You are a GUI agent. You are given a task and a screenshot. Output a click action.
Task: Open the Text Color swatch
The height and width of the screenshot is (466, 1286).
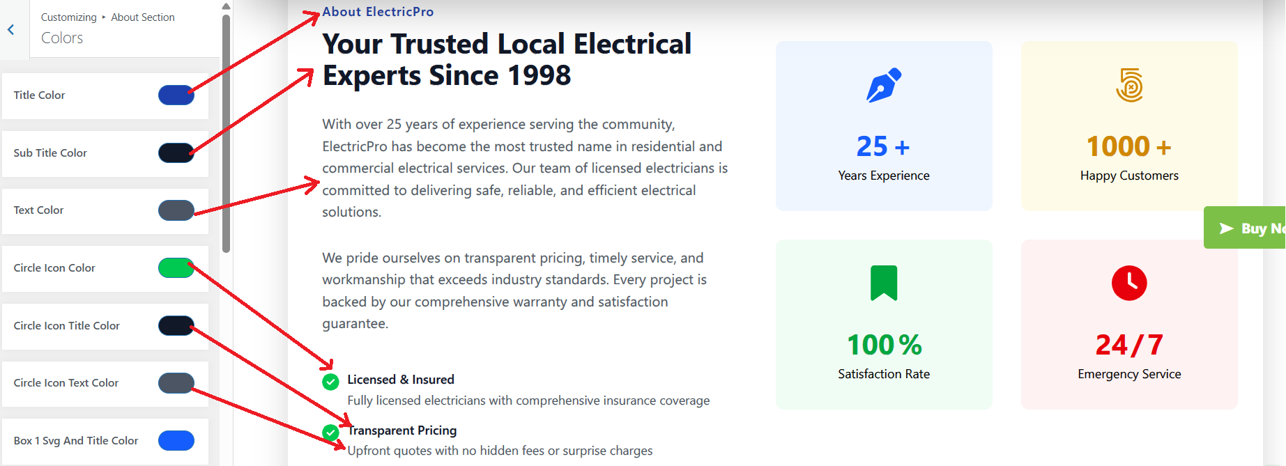(176, 210)
